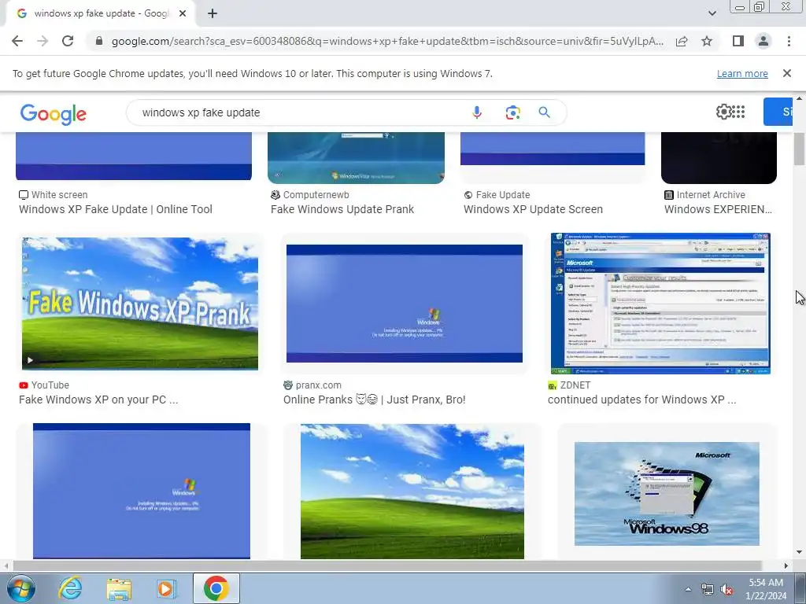Viewport: 806px width, 604px height.
Task: Go to the Google logo homepage
Action: (54, 113)
